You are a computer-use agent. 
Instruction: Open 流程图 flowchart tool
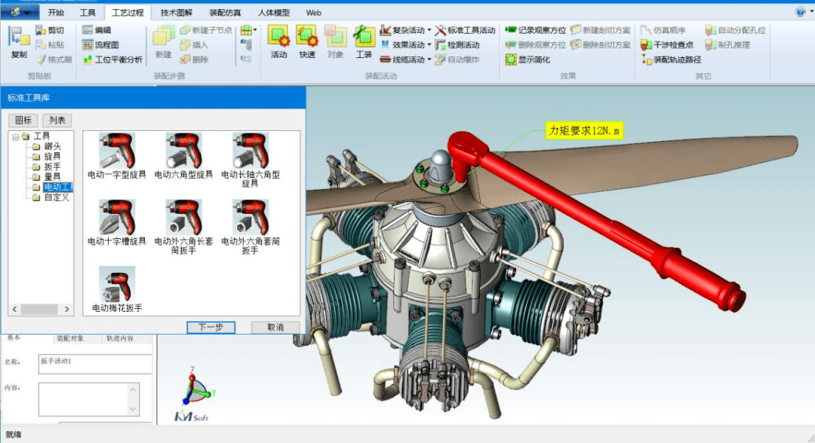click(x=101, y=45)
